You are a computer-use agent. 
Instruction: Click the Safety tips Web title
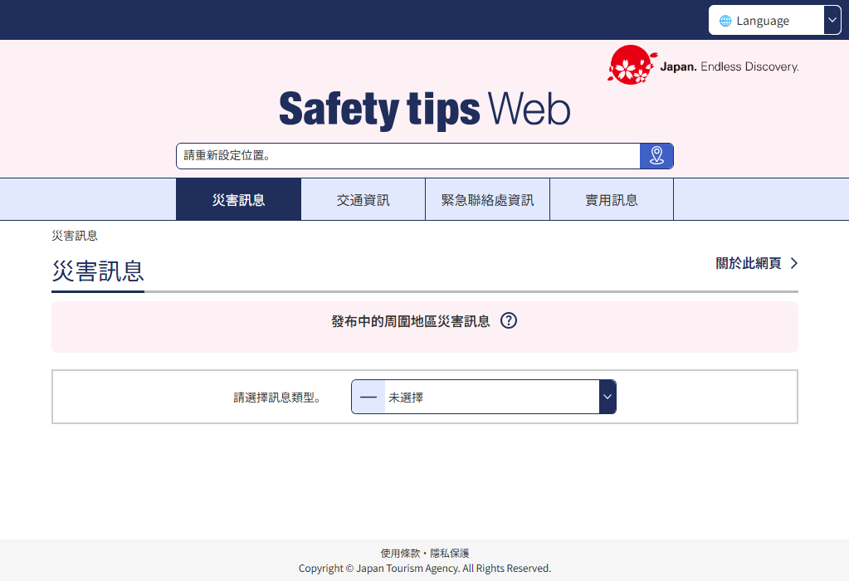tap(424, 110)
